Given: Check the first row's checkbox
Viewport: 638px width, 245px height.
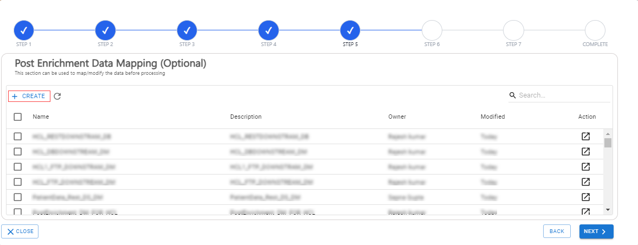Looking at the screenshot, I should (x=17, y=137).
